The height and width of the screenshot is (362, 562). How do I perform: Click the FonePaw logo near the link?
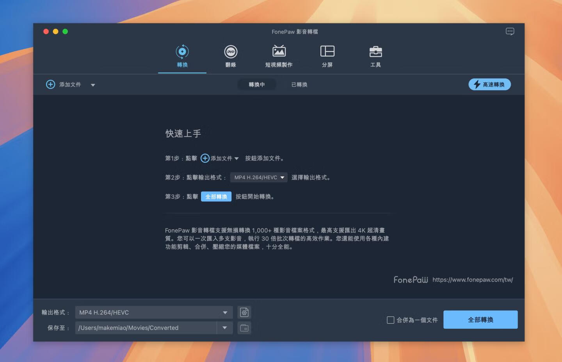click(x=411, y=280)
